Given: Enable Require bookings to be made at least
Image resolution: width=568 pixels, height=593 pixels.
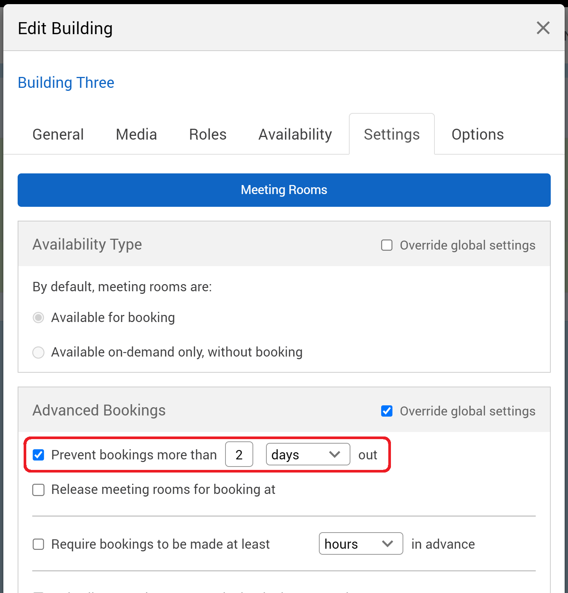Looking at the screenshot, I should [38, 544].
